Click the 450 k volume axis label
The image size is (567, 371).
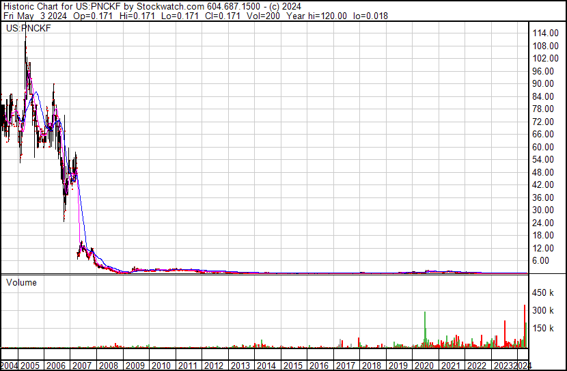point(543,292)
